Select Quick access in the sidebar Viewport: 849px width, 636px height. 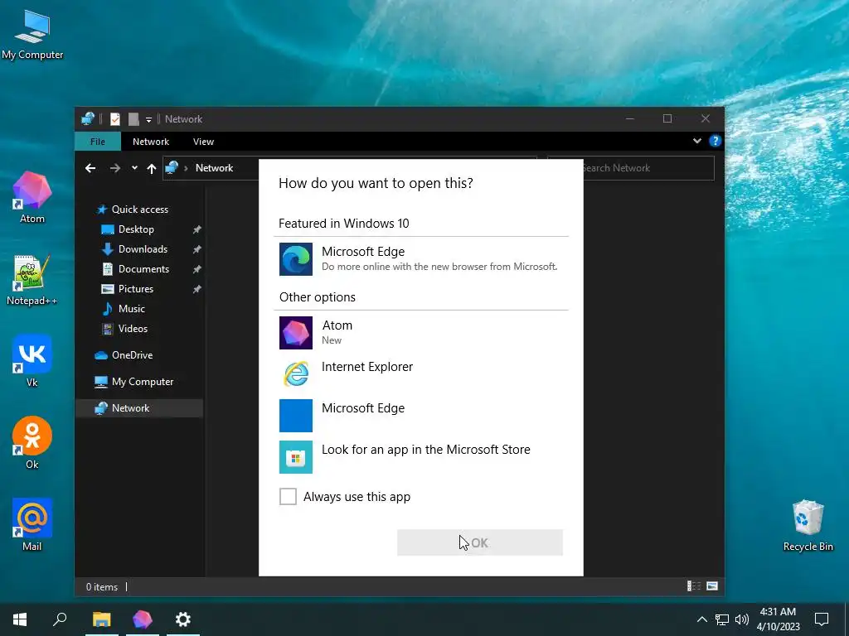coord(133,210)
